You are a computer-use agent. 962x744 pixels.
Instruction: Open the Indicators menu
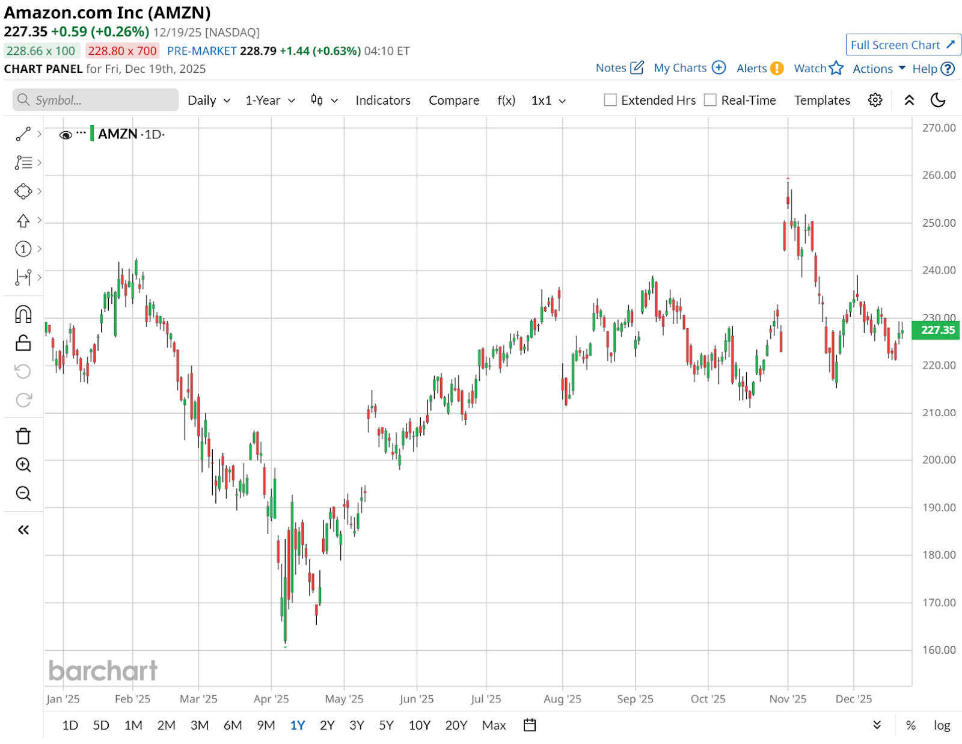click(383, 100)
